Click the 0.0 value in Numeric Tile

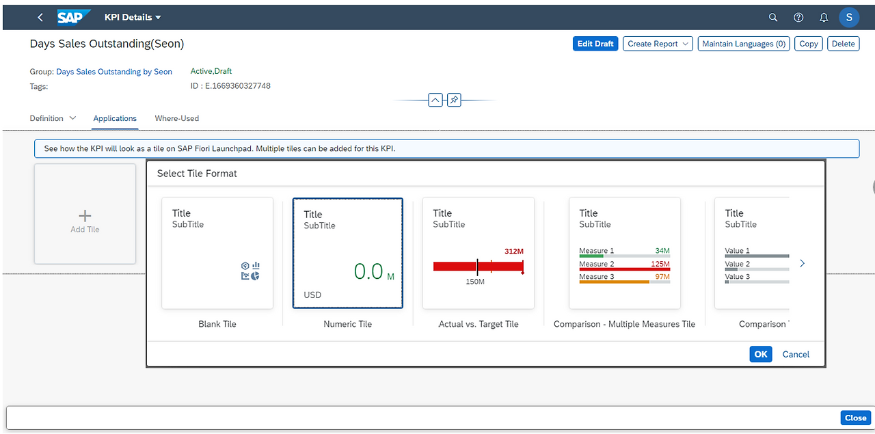click(368, 271)
